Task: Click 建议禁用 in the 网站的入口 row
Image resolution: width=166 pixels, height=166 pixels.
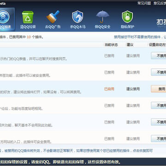Action: click(x=133, y=139)
